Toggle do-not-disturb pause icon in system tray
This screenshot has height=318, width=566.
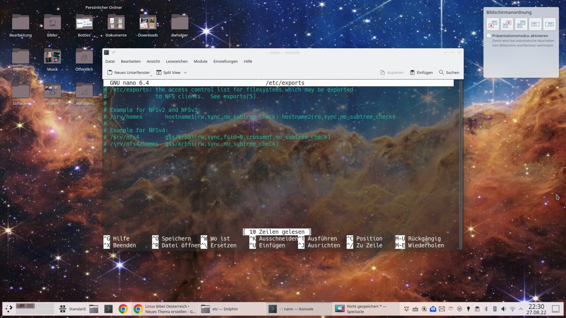click(459, 309)
